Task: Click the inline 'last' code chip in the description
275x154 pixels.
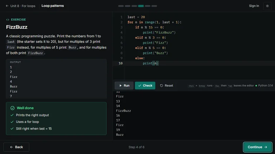Action: tap(11, 42)
